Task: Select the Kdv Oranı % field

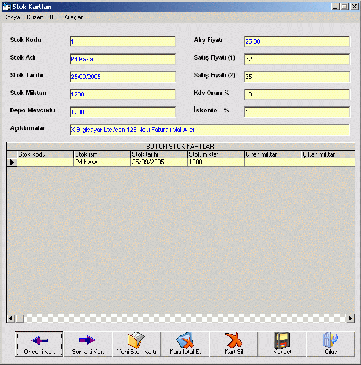Action: pos(296,94)
